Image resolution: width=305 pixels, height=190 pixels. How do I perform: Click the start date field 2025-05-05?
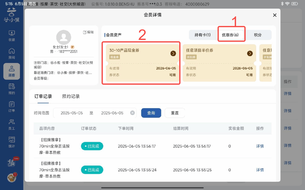(x=72, y=113)
